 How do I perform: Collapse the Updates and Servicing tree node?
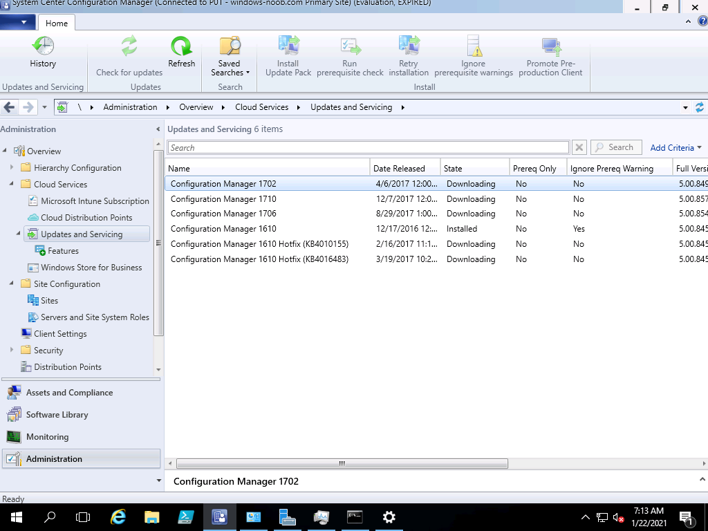(19, 234)
